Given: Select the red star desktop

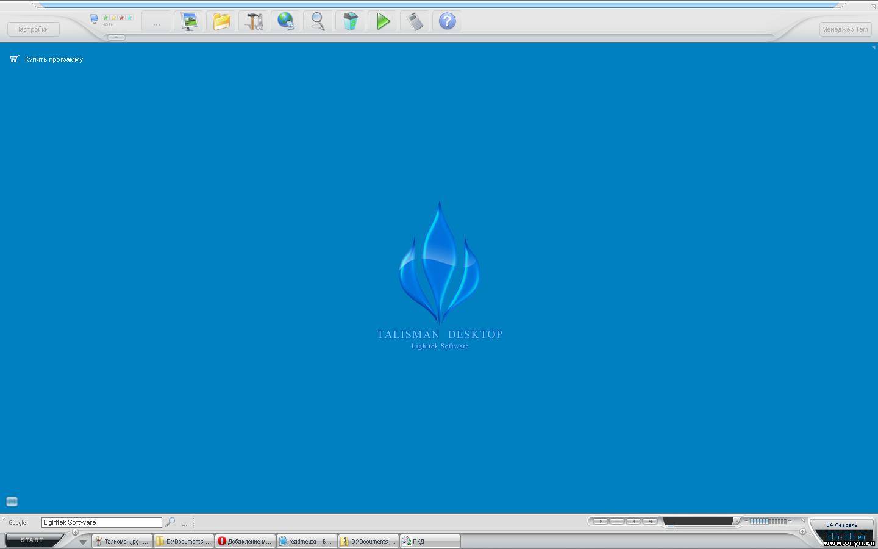Looking at the screenshot, I should pos(121,17).
